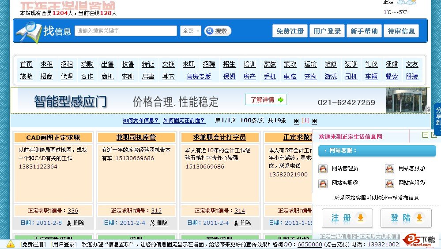Click [免费注册] in bottom bar
The height and width of the screenshot is (249, 441).
point(33,245)
